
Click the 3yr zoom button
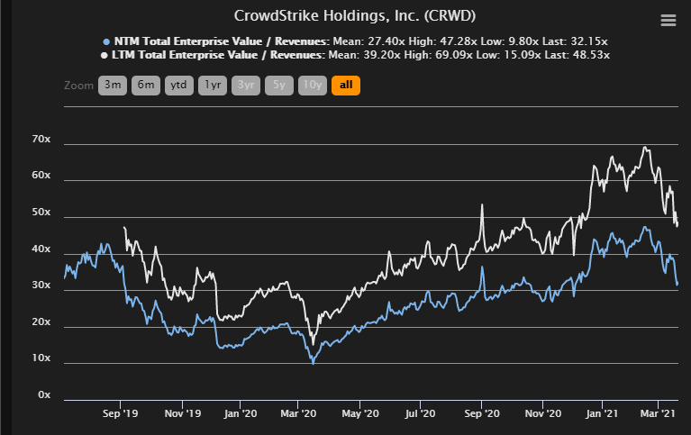(x=245, y=85)
